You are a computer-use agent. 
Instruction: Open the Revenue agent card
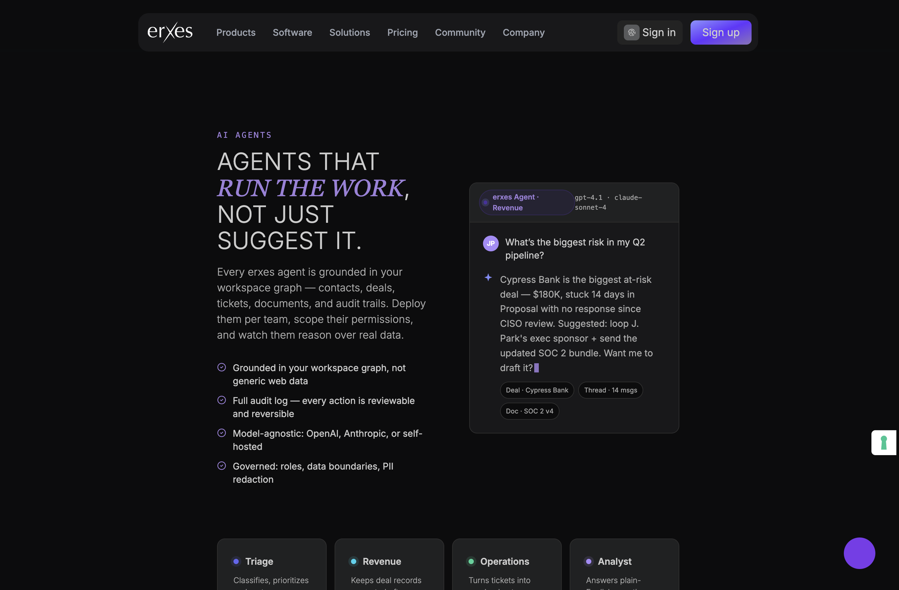click(389, 564)
